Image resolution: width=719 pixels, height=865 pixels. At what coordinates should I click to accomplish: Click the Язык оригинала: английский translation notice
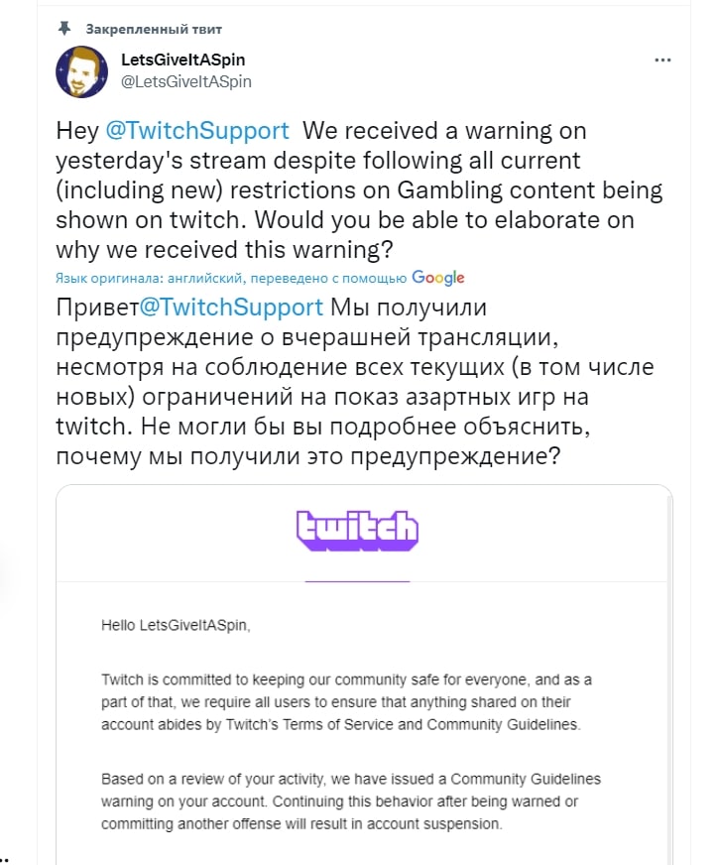230,278
